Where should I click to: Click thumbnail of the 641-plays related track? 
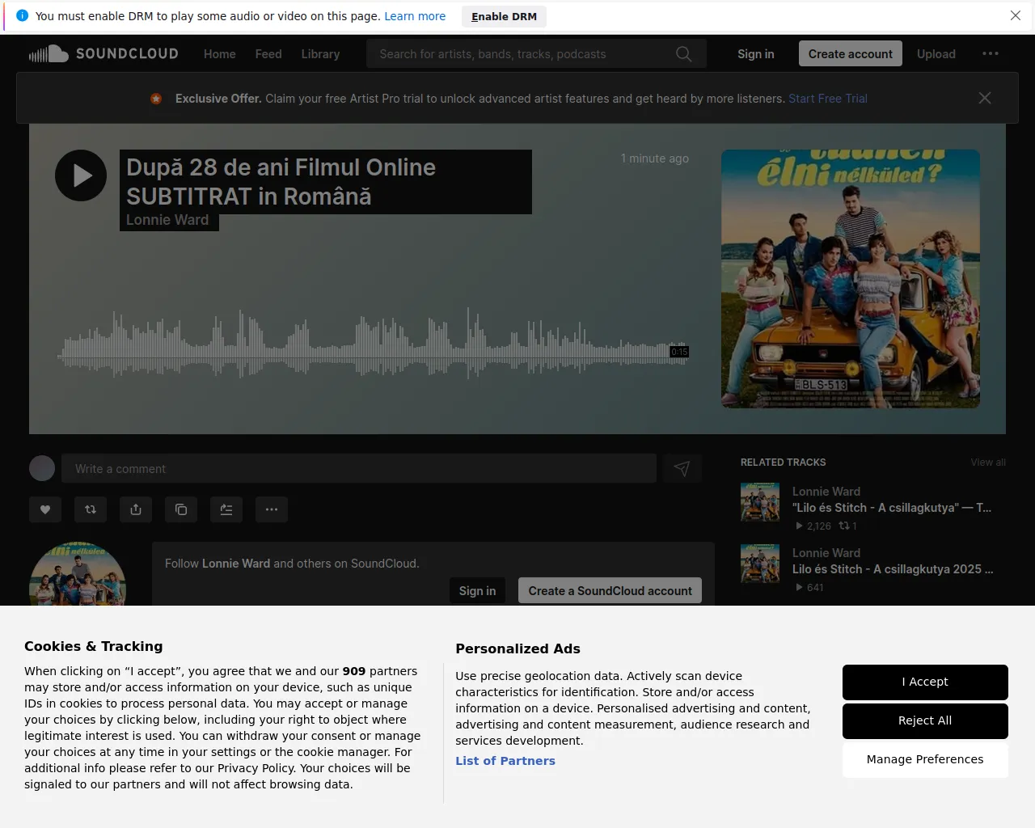pyautogui.click(x=760, y=564)
